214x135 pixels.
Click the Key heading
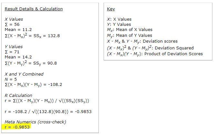tap(111, 9)
